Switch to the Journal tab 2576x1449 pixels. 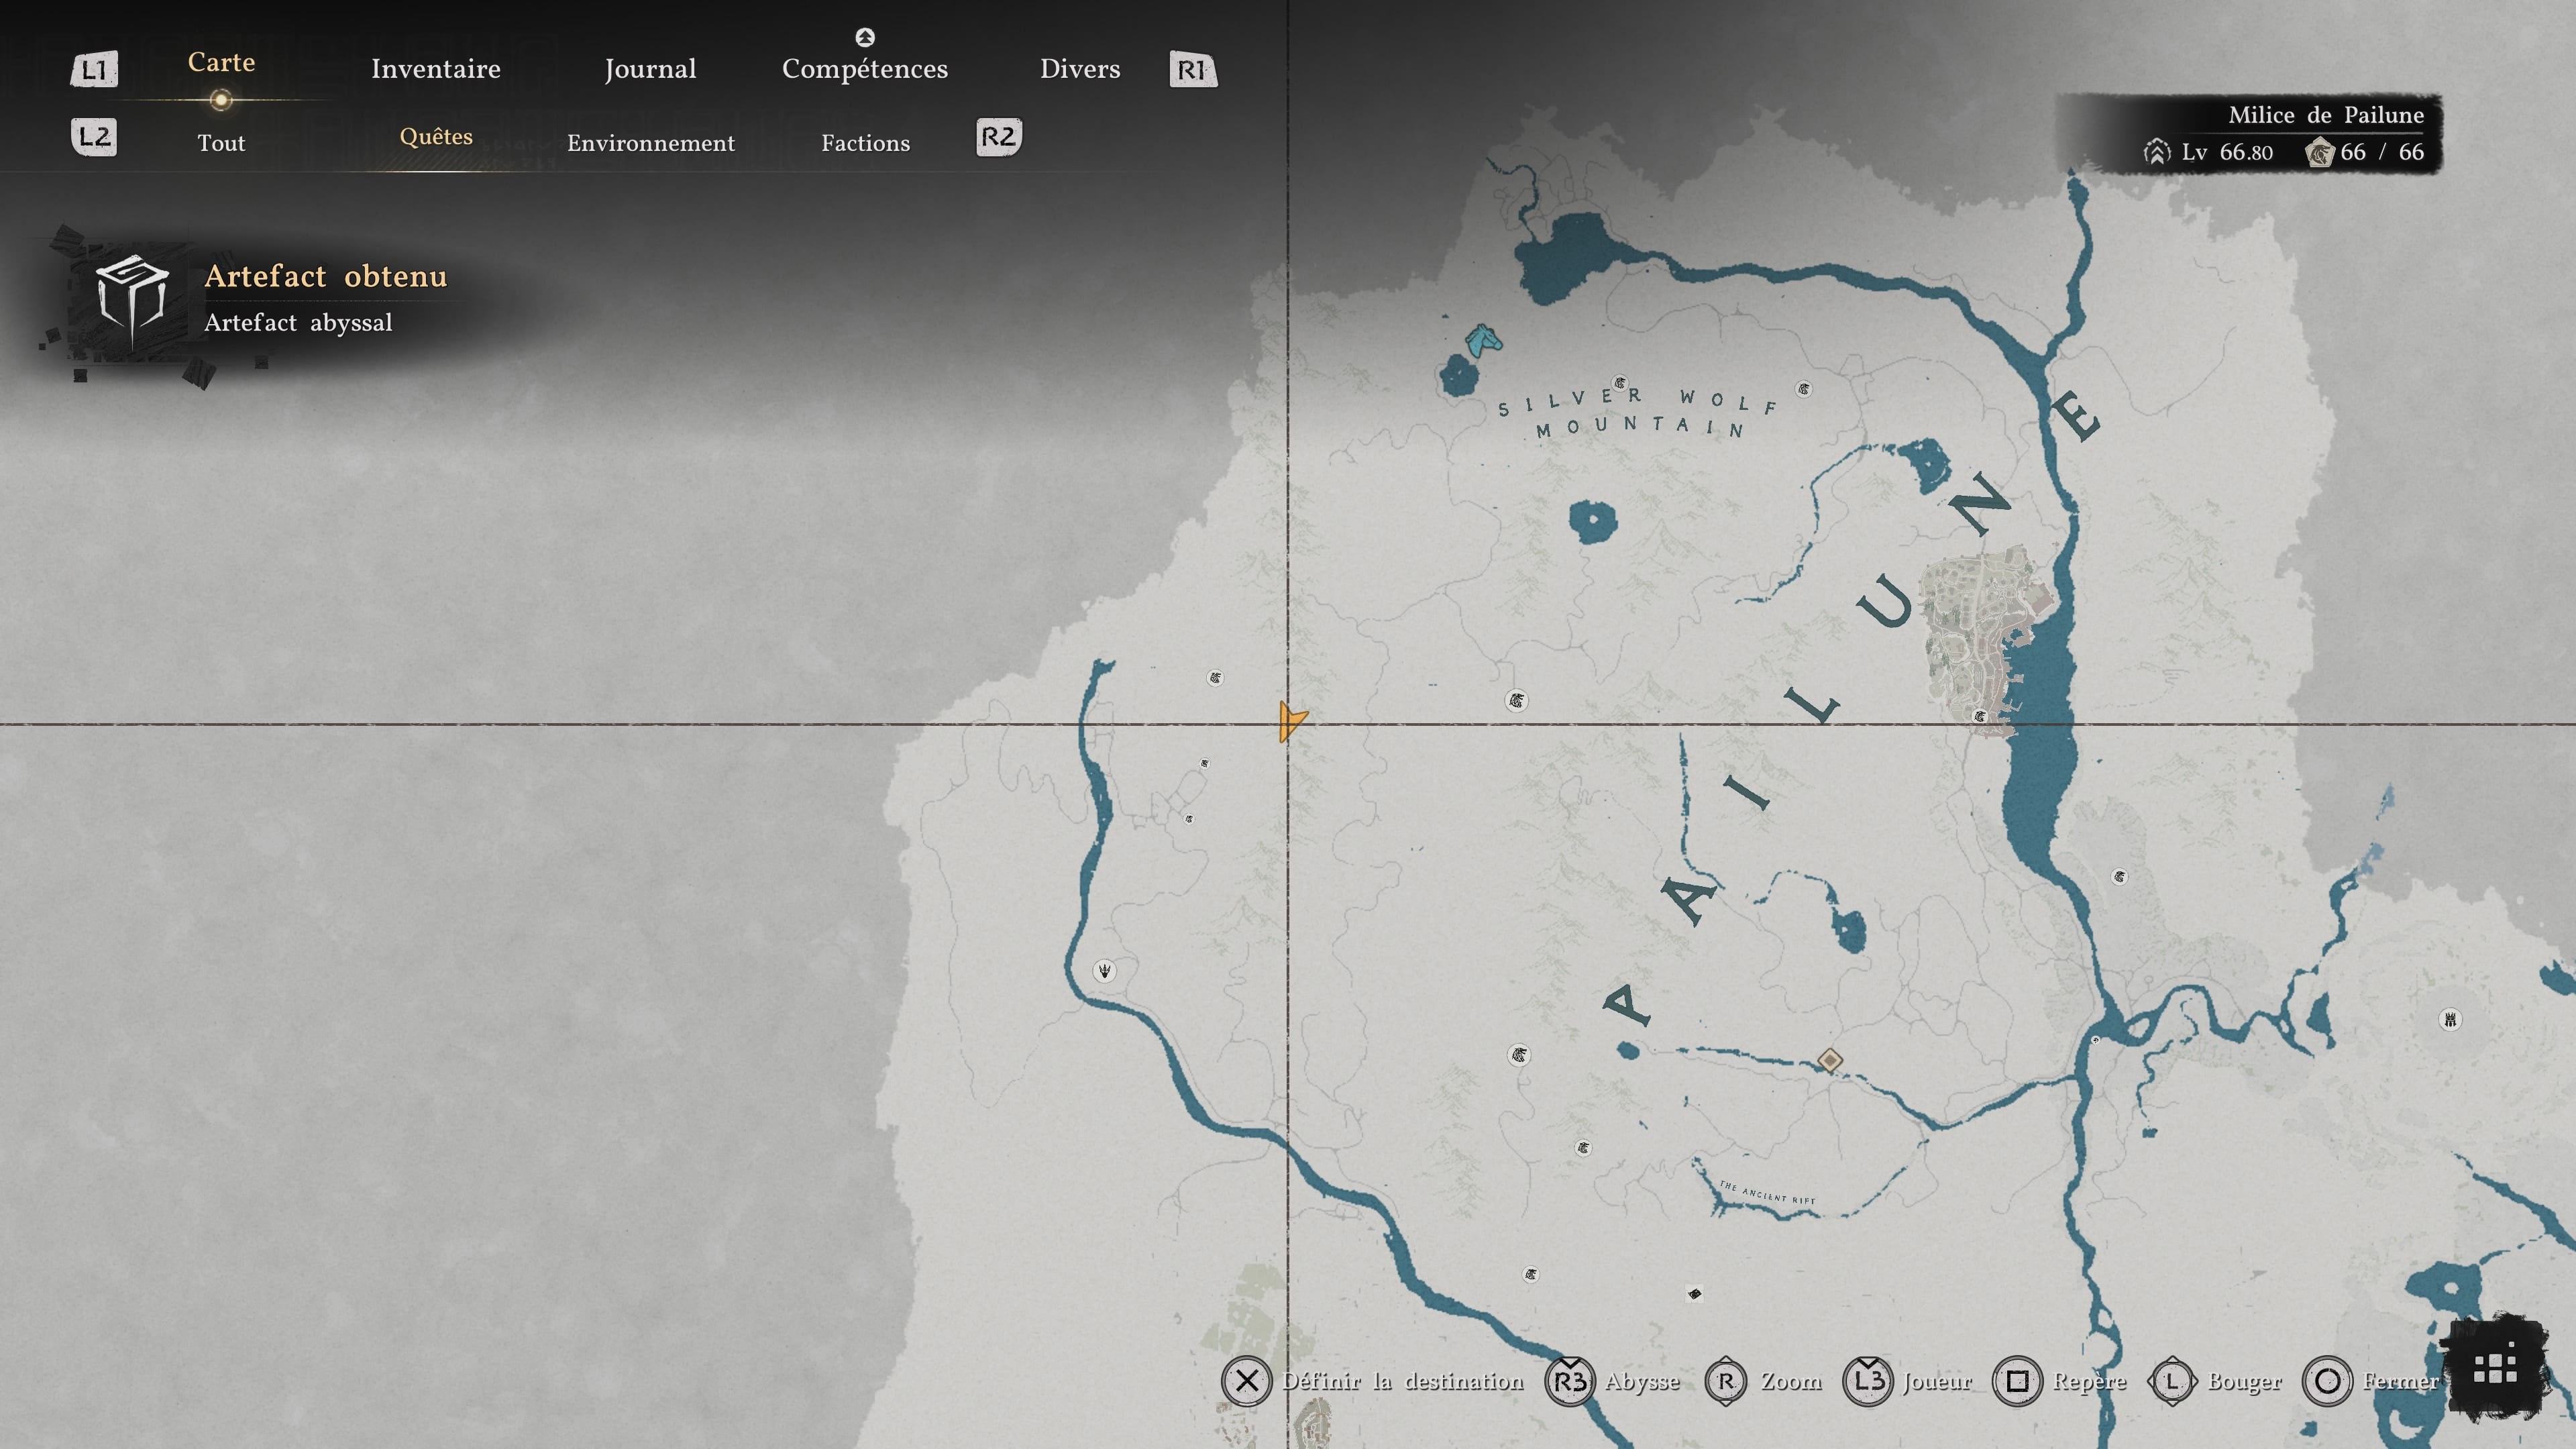650,69
